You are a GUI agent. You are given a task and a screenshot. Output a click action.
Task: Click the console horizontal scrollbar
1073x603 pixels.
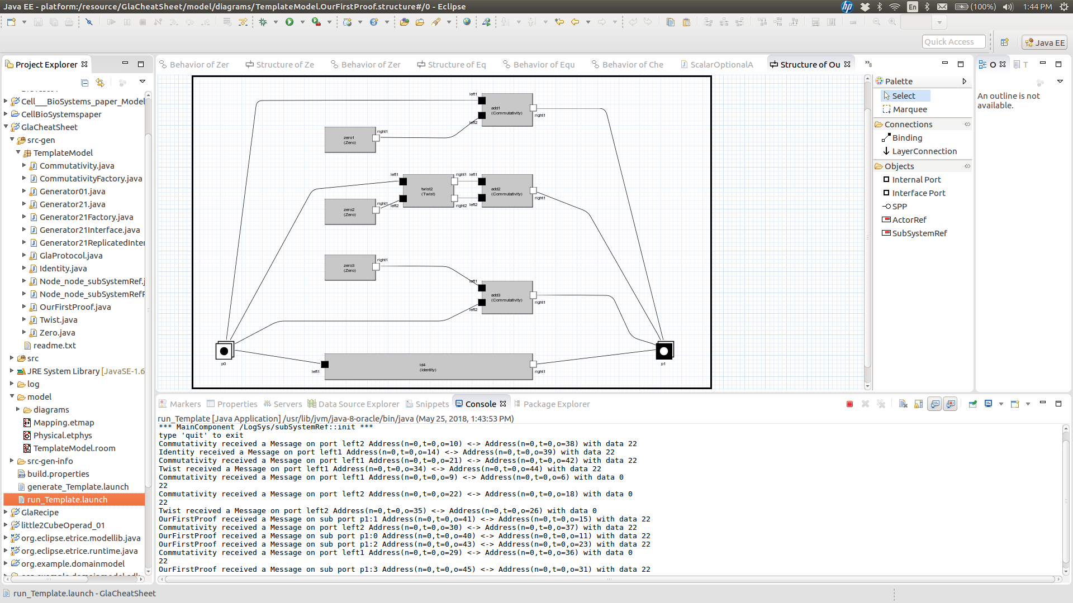tap(609, 580)
